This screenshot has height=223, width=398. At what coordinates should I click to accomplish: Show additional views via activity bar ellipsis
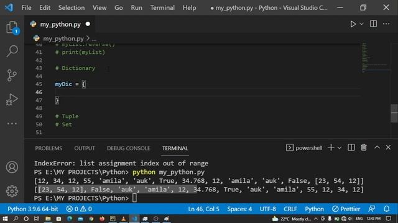(x=12, y=124)
